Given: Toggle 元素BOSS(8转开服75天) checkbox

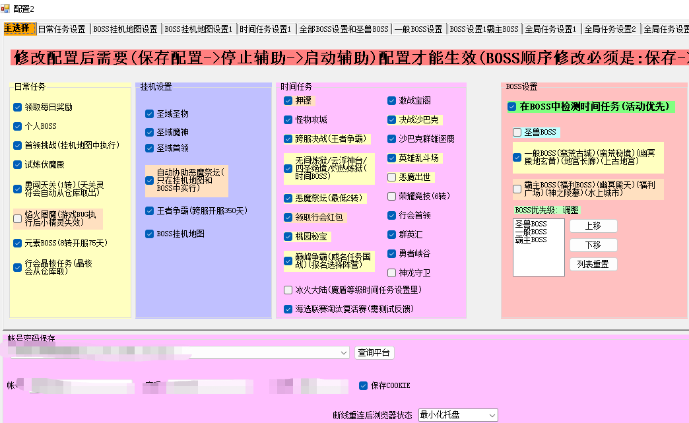Looking at the screenshot, I should click(18, 243).
